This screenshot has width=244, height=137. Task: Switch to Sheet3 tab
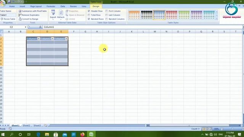point(37,125)
